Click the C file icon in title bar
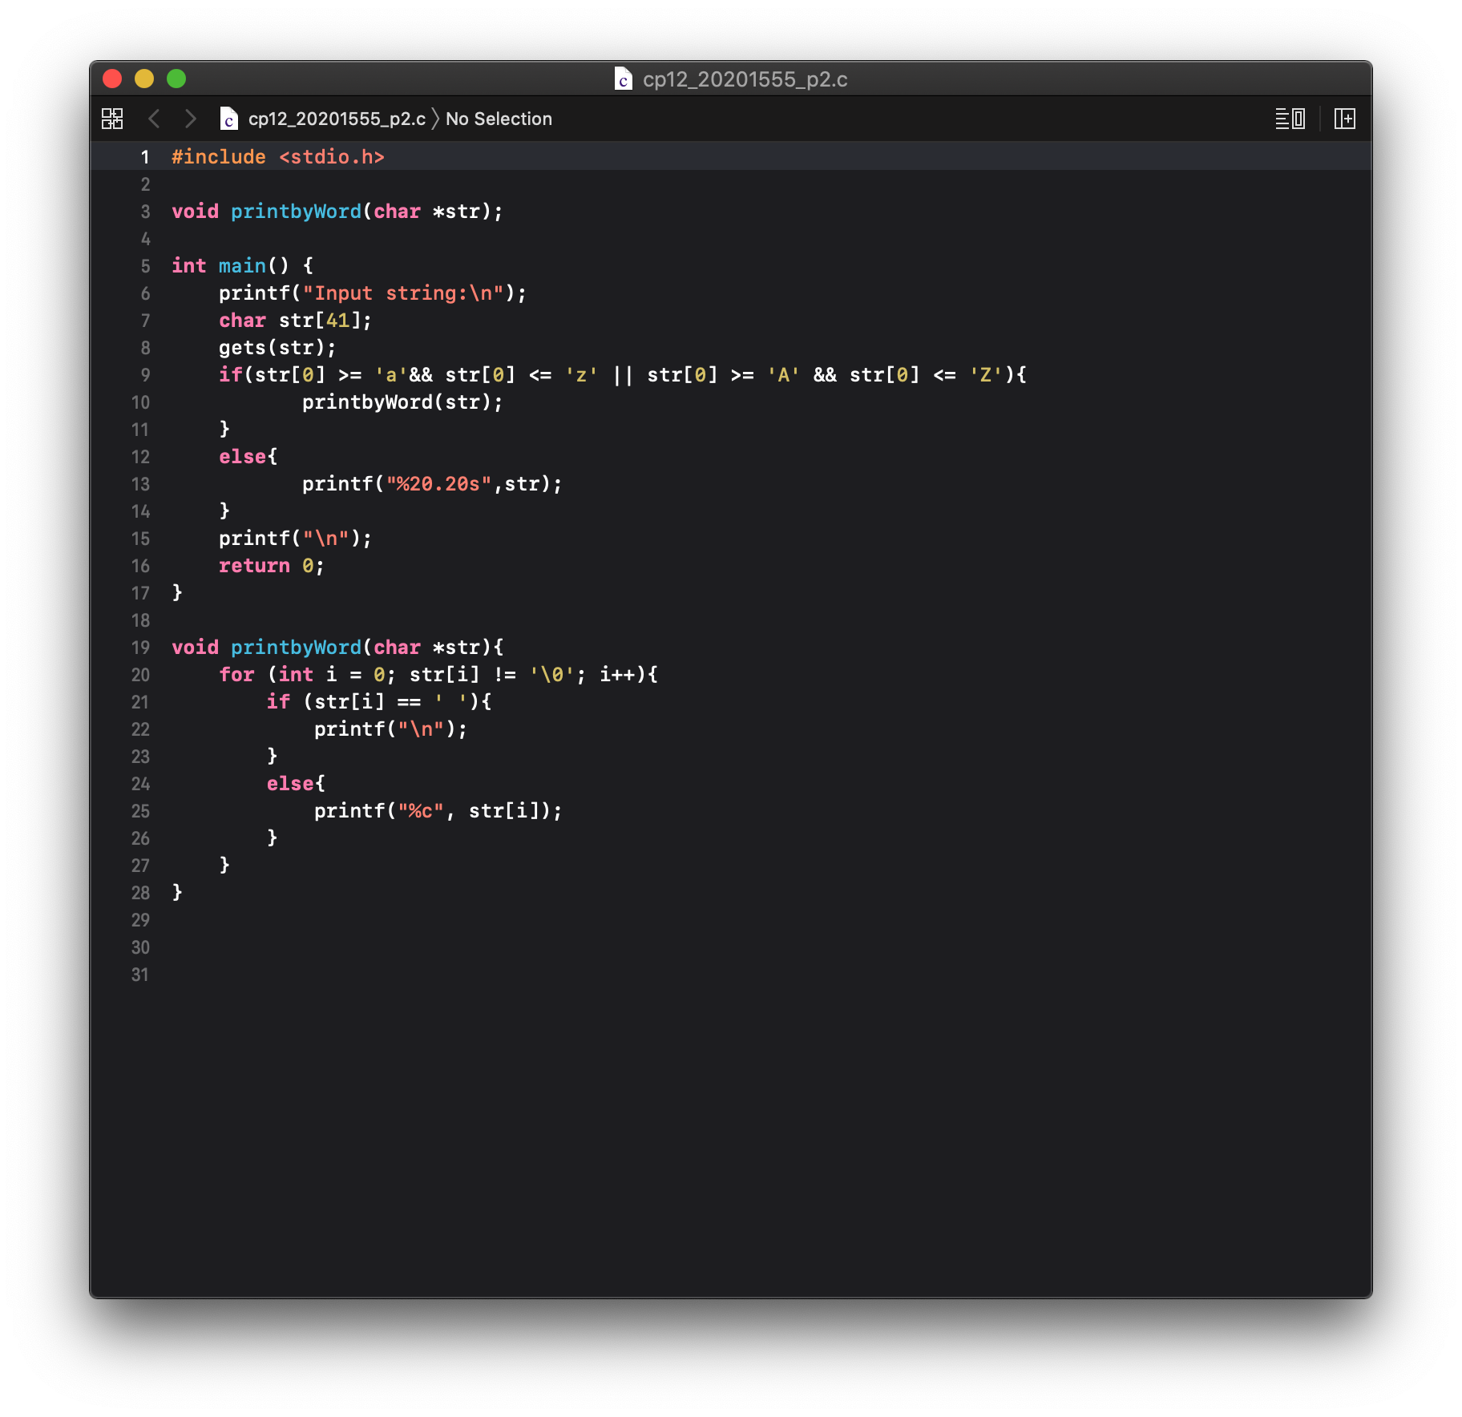Image resolution: width=1462 pixels, height=1417 pixels. [623, 79]
